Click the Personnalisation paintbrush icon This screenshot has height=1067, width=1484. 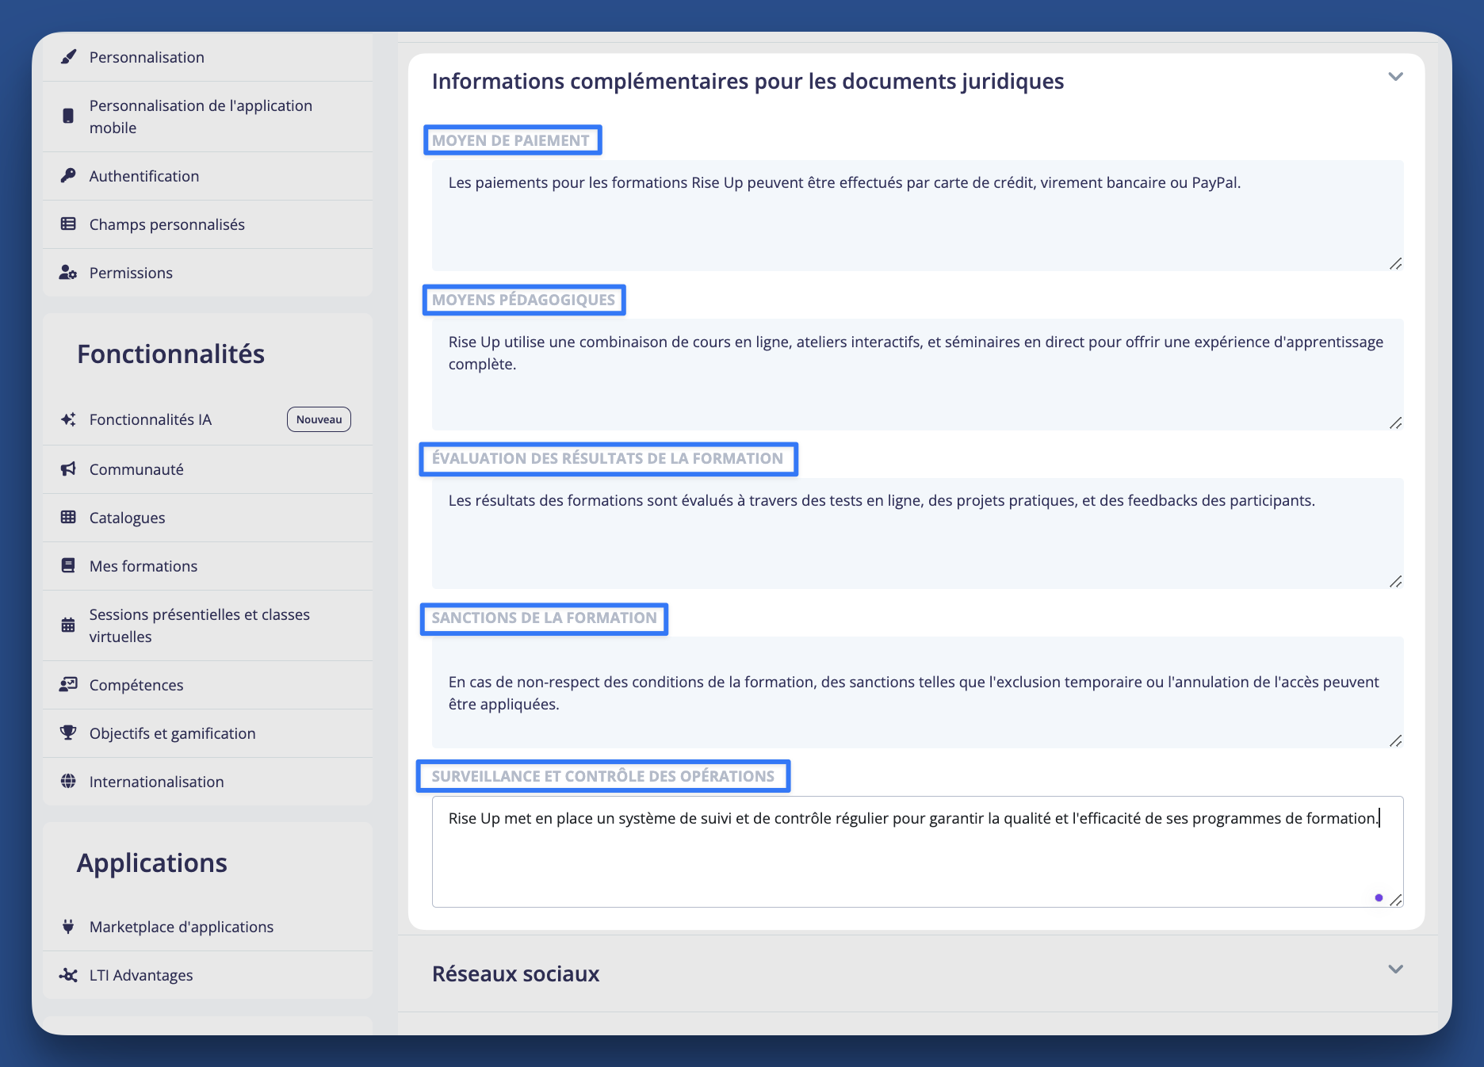[69, 57]
